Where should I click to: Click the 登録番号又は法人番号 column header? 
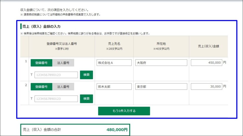tap(62, 44)
